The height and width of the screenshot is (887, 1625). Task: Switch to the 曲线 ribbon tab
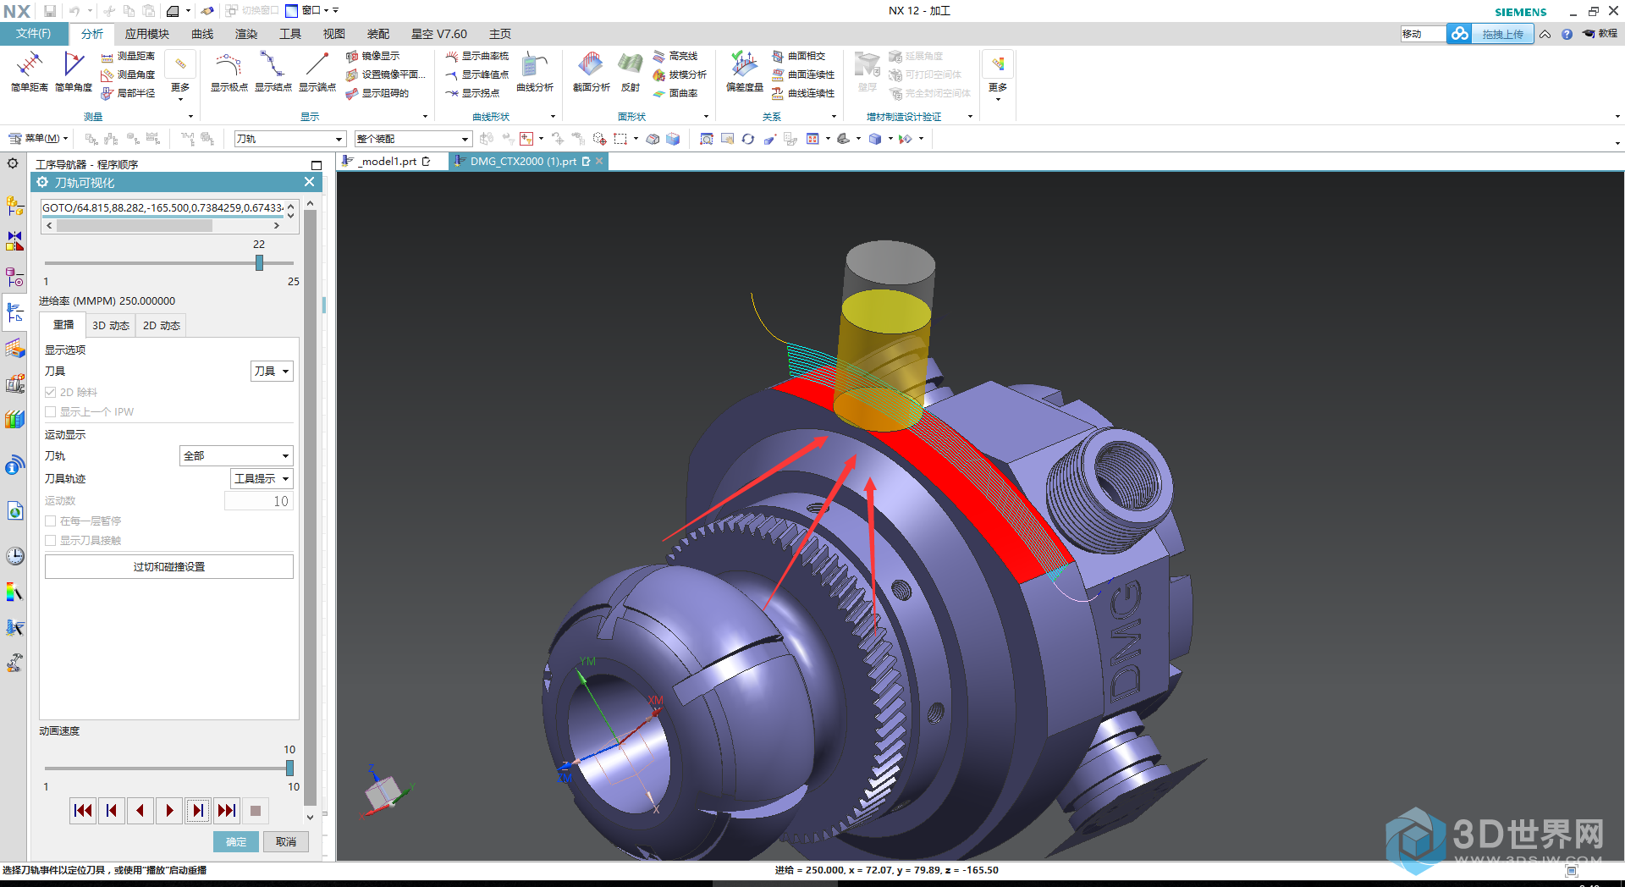pyautogui.click(x=202, y=34)
